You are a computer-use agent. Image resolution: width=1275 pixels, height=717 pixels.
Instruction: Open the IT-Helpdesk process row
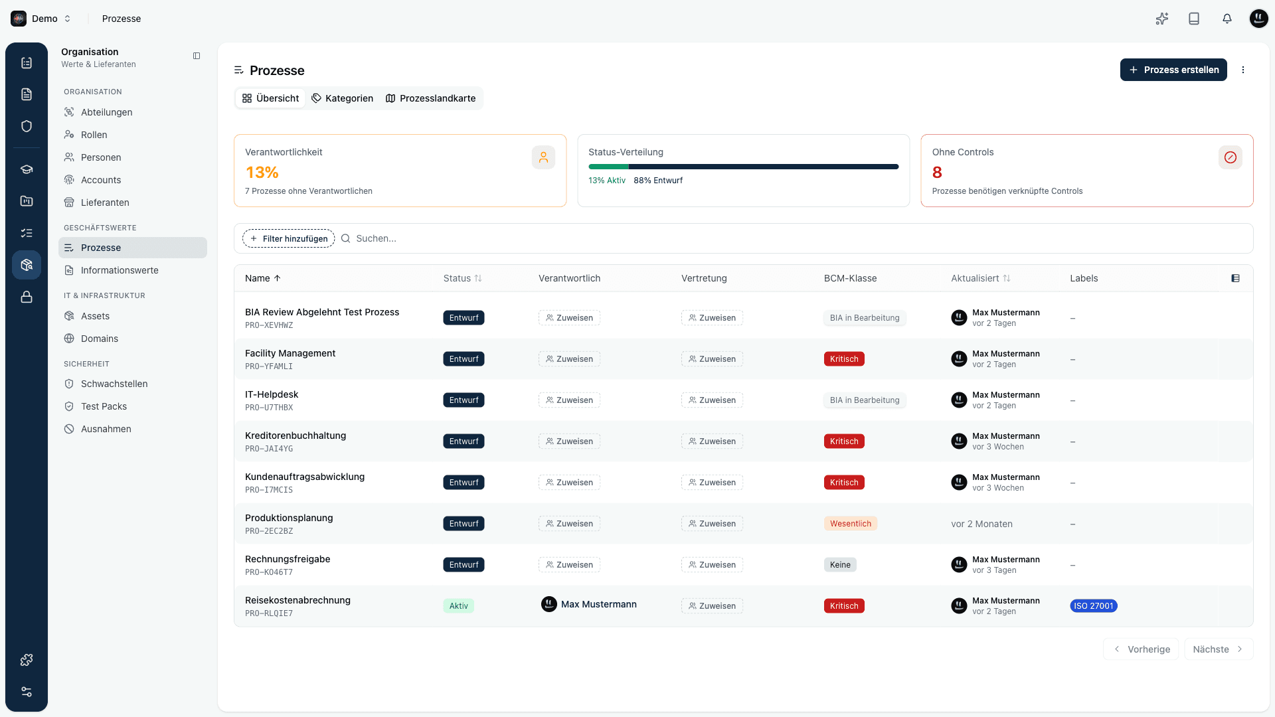743,400
